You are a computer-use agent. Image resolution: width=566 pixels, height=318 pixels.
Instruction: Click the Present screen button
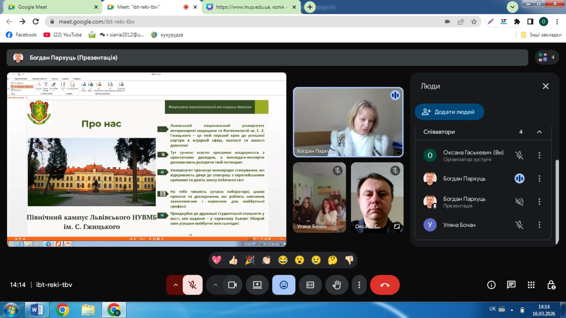(257, 285)
